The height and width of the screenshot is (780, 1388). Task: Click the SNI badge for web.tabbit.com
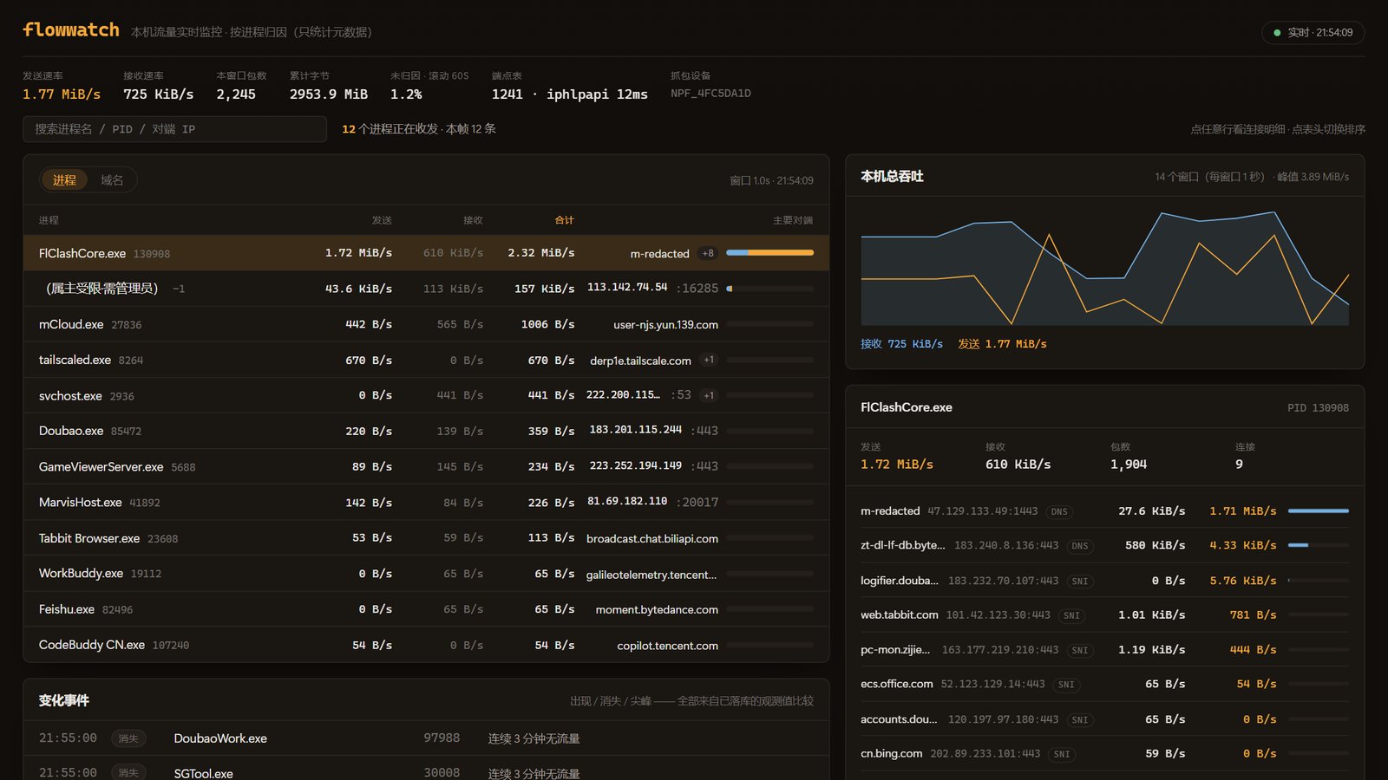1071,616
